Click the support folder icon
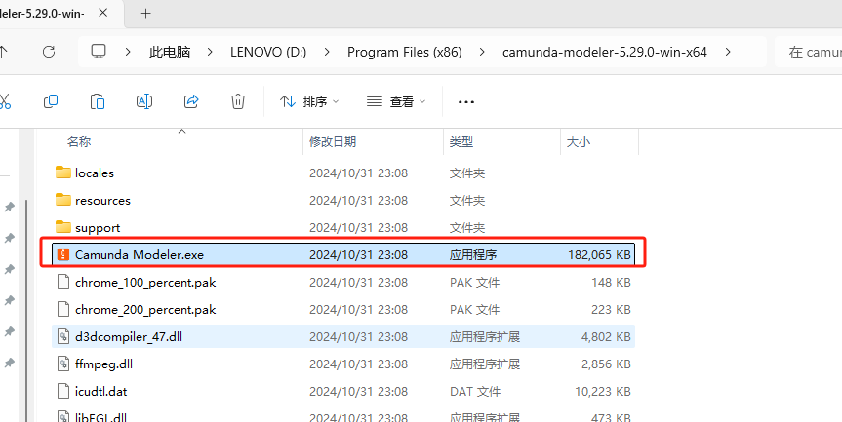 coord(63,227)
